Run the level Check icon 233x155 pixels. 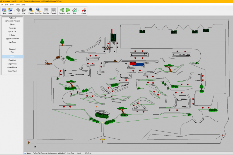point(84,11)
